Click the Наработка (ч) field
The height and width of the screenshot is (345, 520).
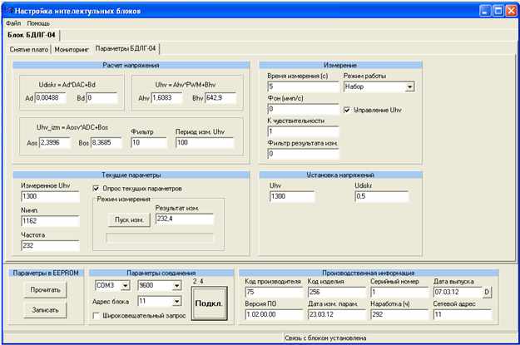pos(399,314)
